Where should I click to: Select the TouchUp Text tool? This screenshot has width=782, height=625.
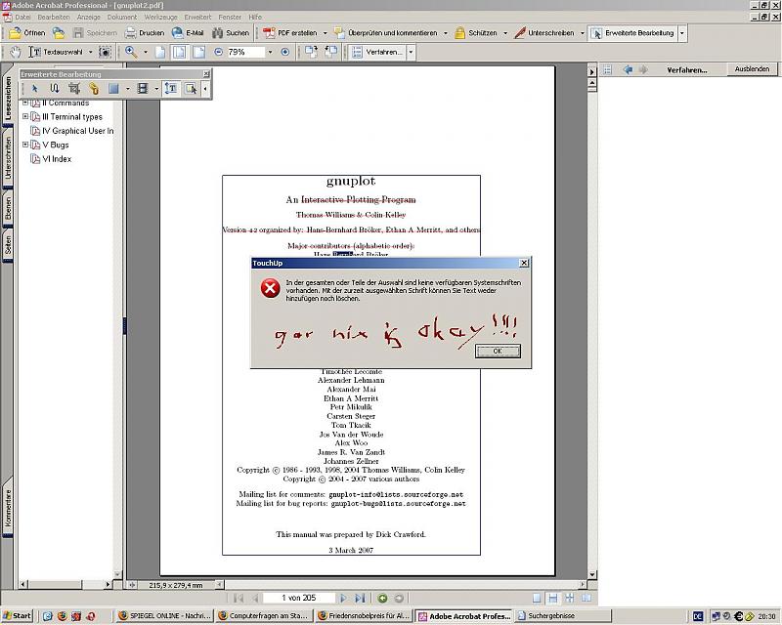click(171, 89)
